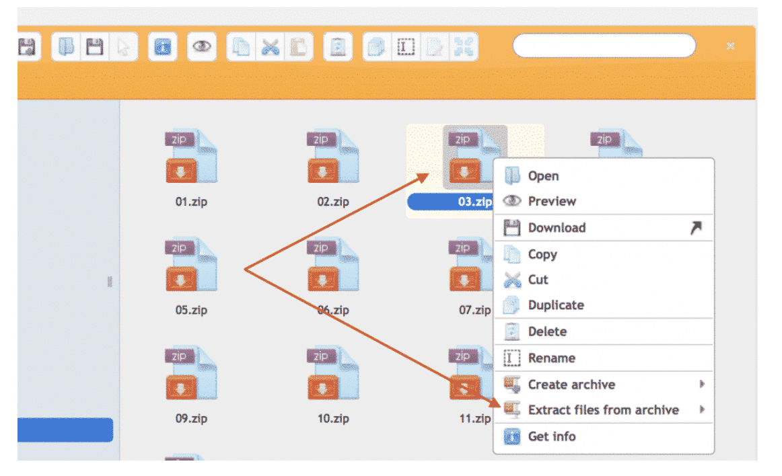The width and height of the screenshot is (782, 476).
Task: Click the scissors Cut toolbar icon
Action: [x=270, y=47]
